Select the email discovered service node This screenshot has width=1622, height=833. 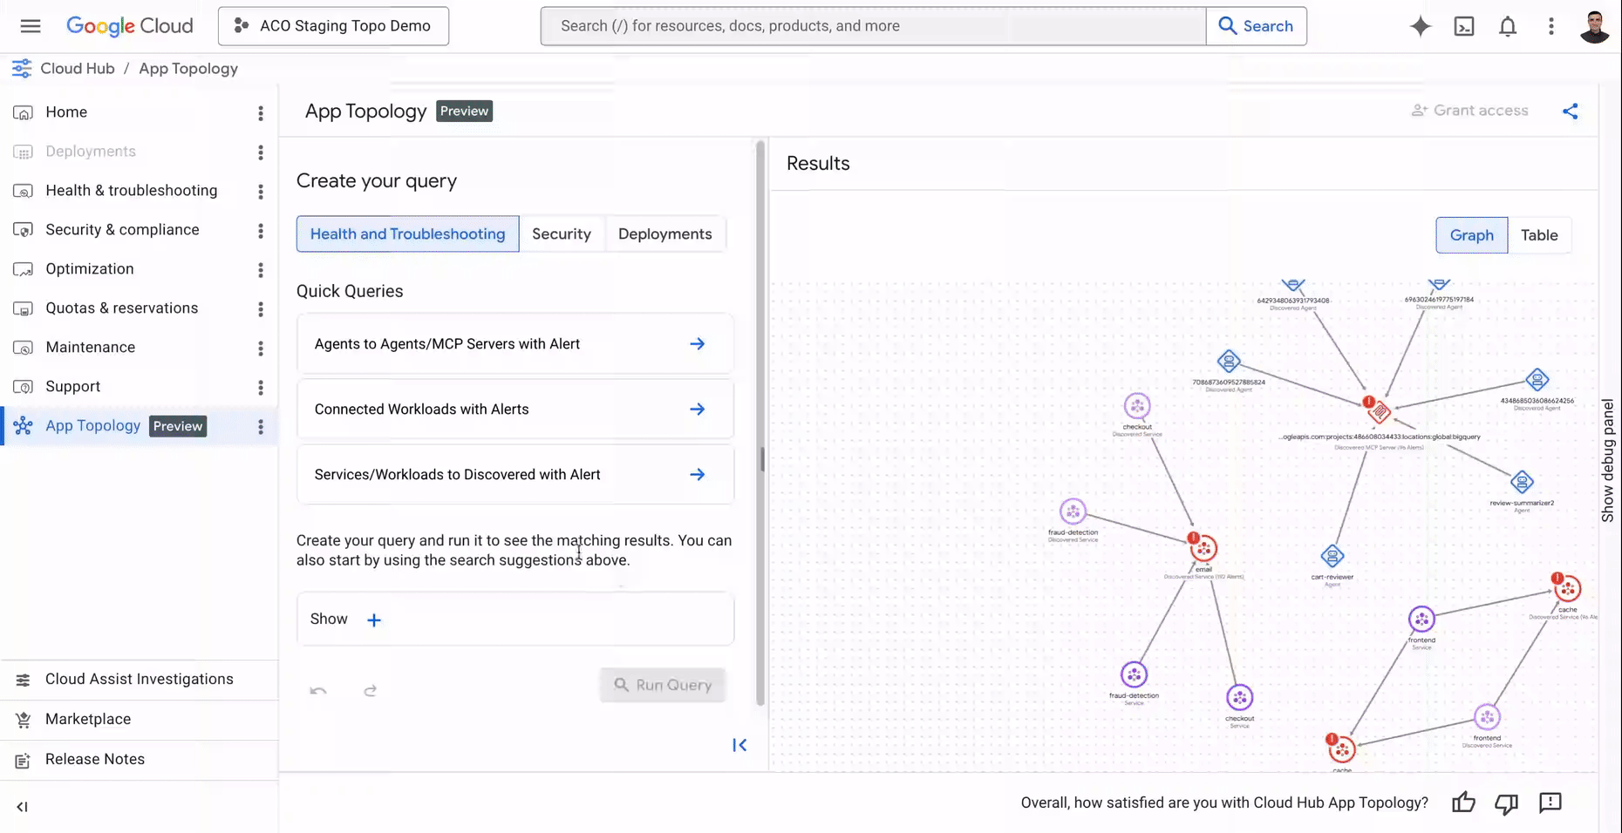point(1203,548)
